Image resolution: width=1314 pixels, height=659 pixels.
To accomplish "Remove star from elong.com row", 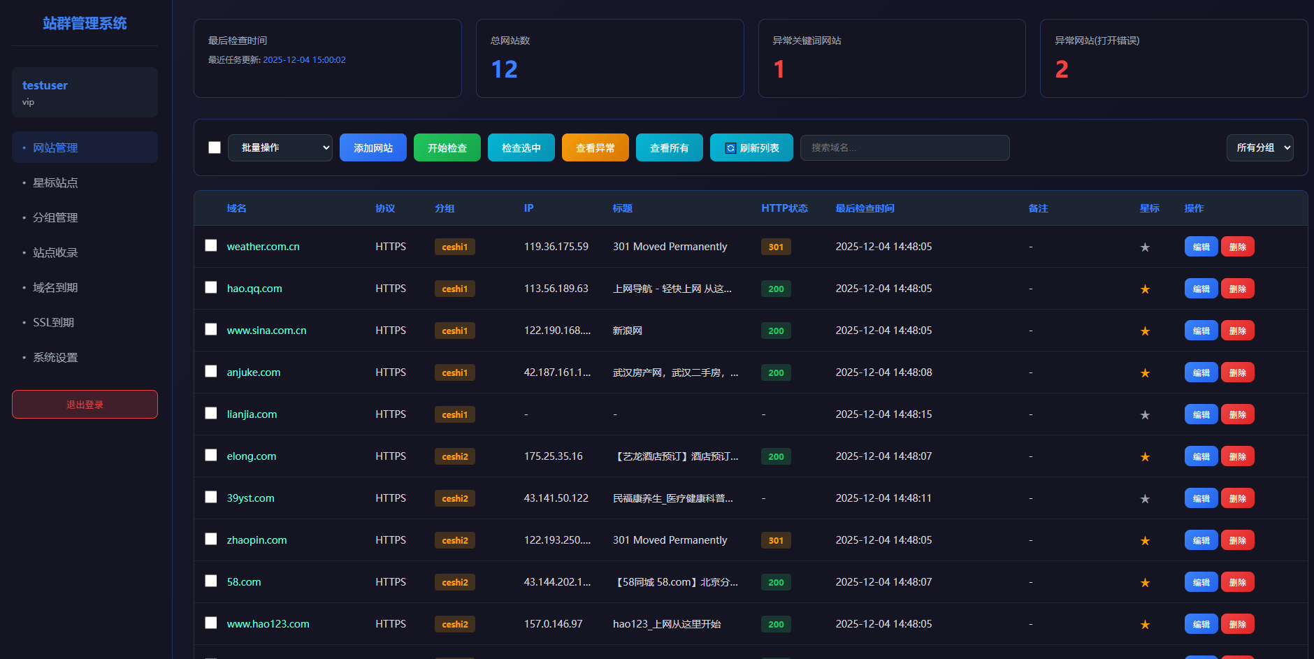I will [x=1145, y=456].
